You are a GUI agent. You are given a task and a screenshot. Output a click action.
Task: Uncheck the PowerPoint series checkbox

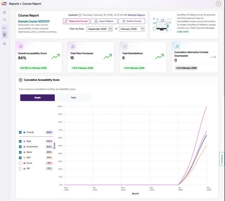point(20,147)
